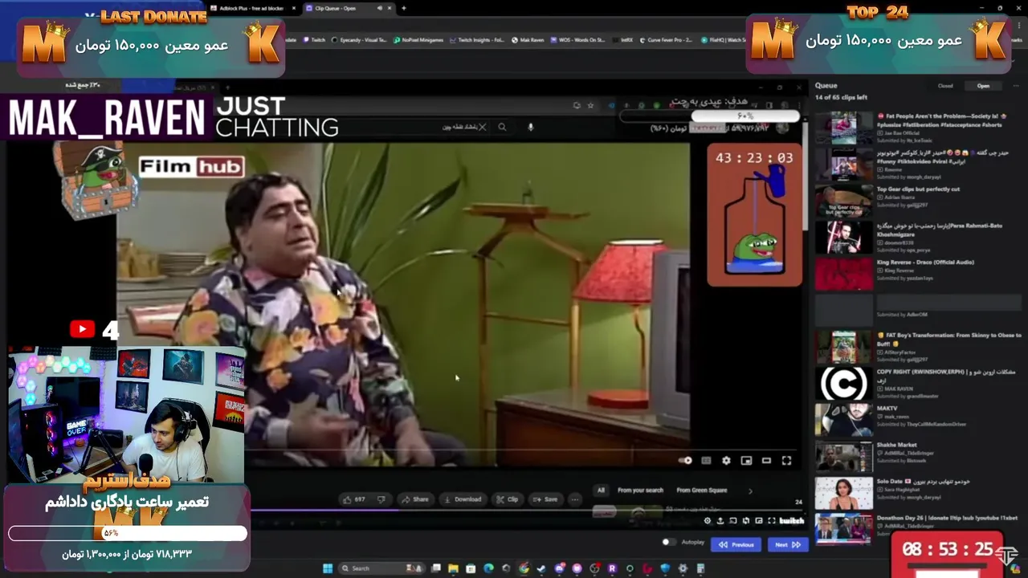The height and width of the screenshot is (578, 1028).
Task: Select the MAKTV clip in the queue
Action: click(x=919, y=420)
